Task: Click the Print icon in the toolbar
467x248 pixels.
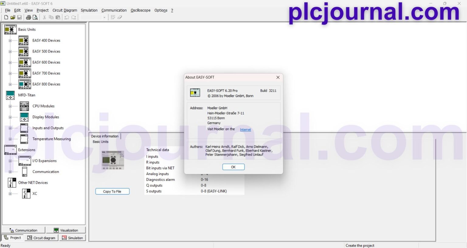Action: pos(29,17)
